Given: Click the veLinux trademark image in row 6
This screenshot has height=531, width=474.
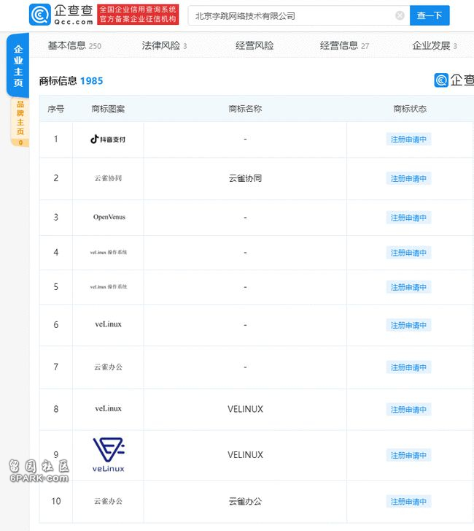Looking at the screenshot, I should tap(108, 324).
